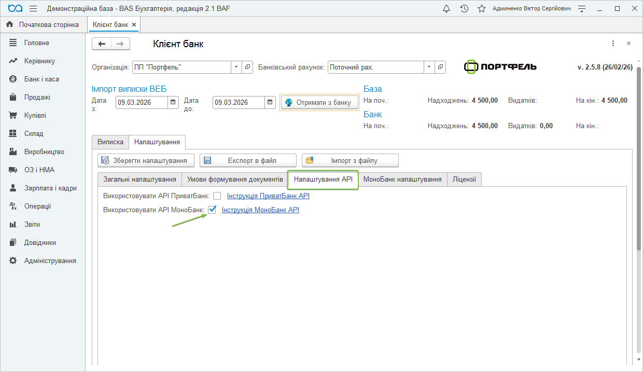Switch to the Виписка tab
This screenshot has height=372, width=643.
[110, 142]
